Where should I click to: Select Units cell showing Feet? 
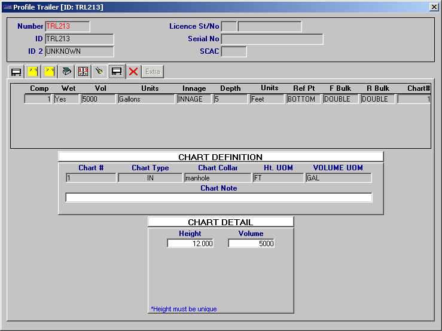tap(267, 99)
